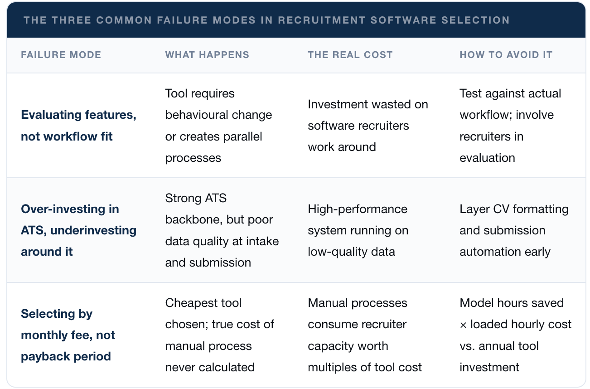Click the 'What Happens' column header

tap(207, 55)
